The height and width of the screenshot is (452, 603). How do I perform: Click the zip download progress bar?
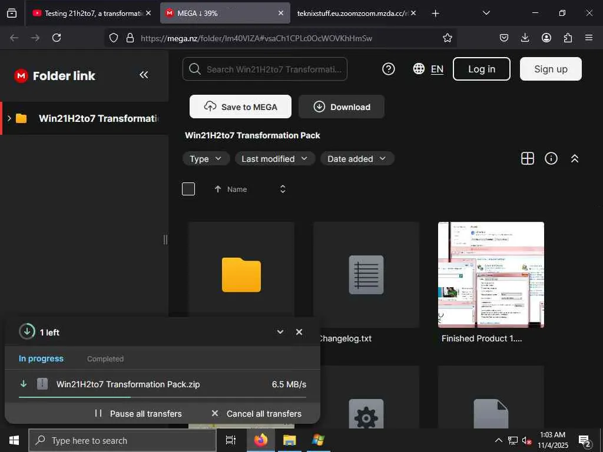coord(163,397)
